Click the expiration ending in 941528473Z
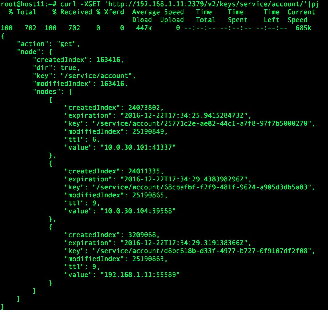The height and width of the screenshot is (310, 328). click(x=184, y=116)
